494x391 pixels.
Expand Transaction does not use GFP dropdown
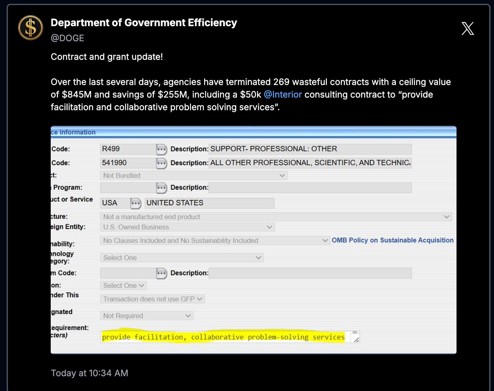(152, 299)
